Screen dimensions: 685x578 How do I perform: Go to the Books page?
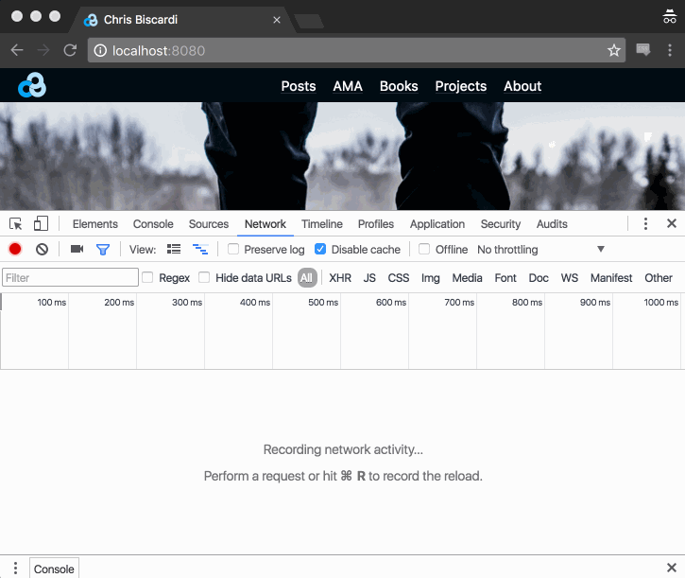coord(399,86)
